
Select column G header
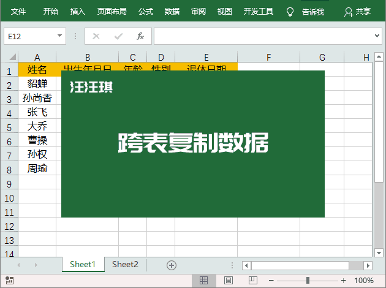(322, 57)
